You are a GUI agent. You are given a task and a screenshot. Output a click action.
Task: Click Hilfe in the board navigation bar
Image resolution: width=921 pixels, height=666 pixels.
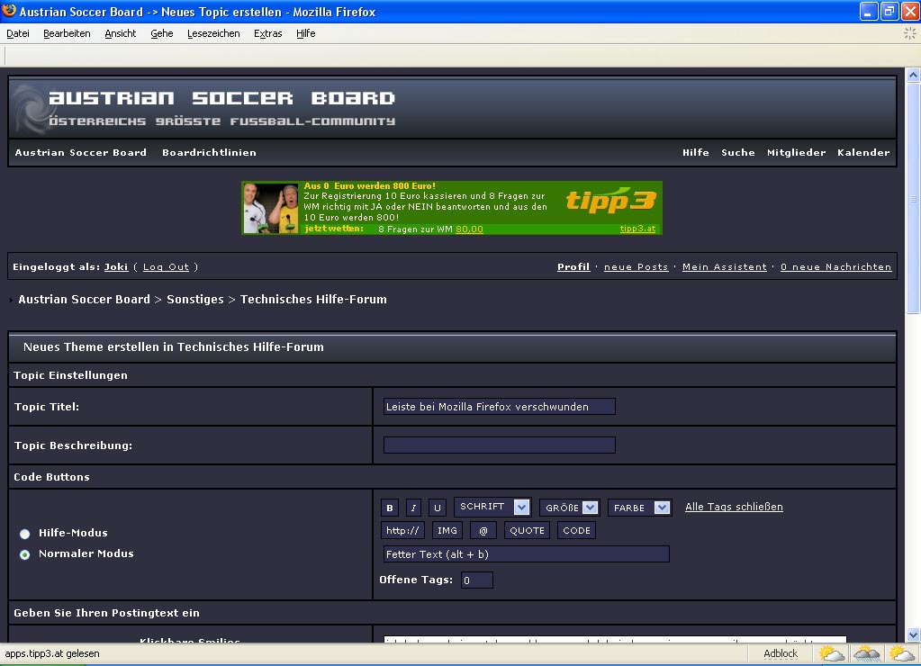point(695,153)
